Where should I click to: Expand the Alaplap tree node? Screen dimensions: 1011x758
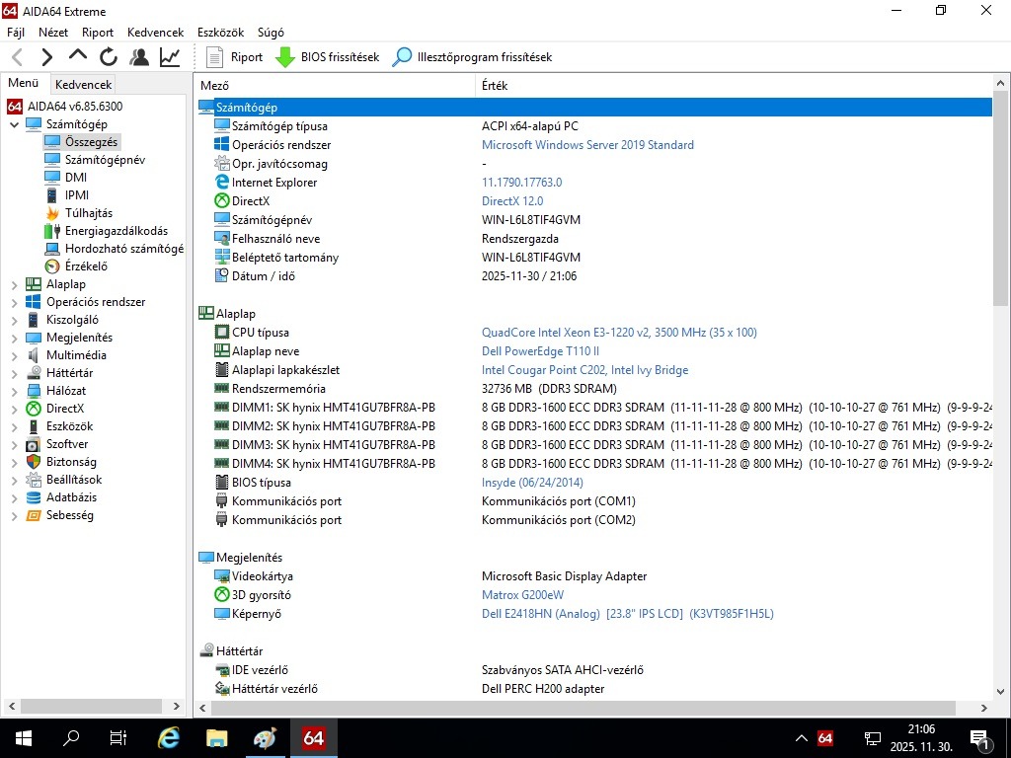tap(14, 284)
